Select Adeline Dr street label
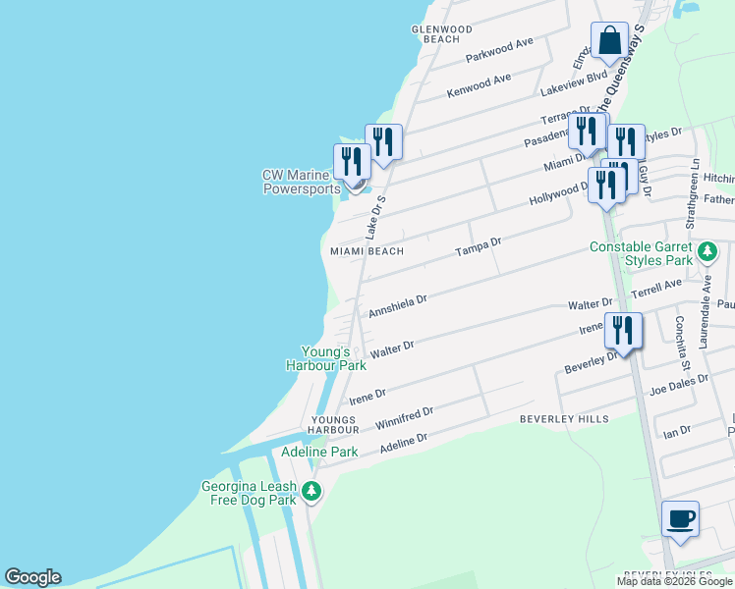The width and height of the screenshot is (735, 589). coord(404,443)
